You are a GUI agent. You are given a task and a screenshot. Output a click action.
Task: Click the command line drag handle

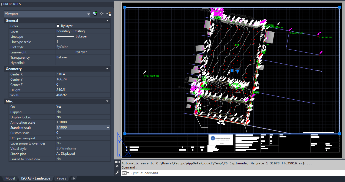(x=117, y=162)
